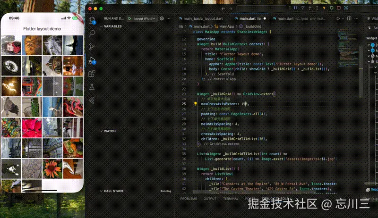This screenshot has width=378, height=218.
Task: Switch to main.dart grid_and_list tab
Action: pyautogui.click(x=299, y=18)
